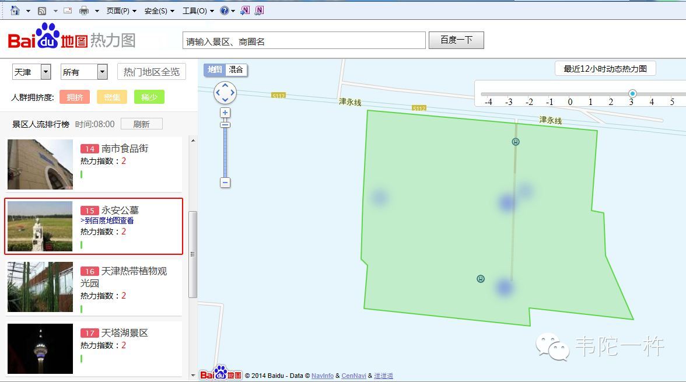The image size is (686, 382).
Task: Click the 热门地区全览 button
Action: (x=152, y=72)
